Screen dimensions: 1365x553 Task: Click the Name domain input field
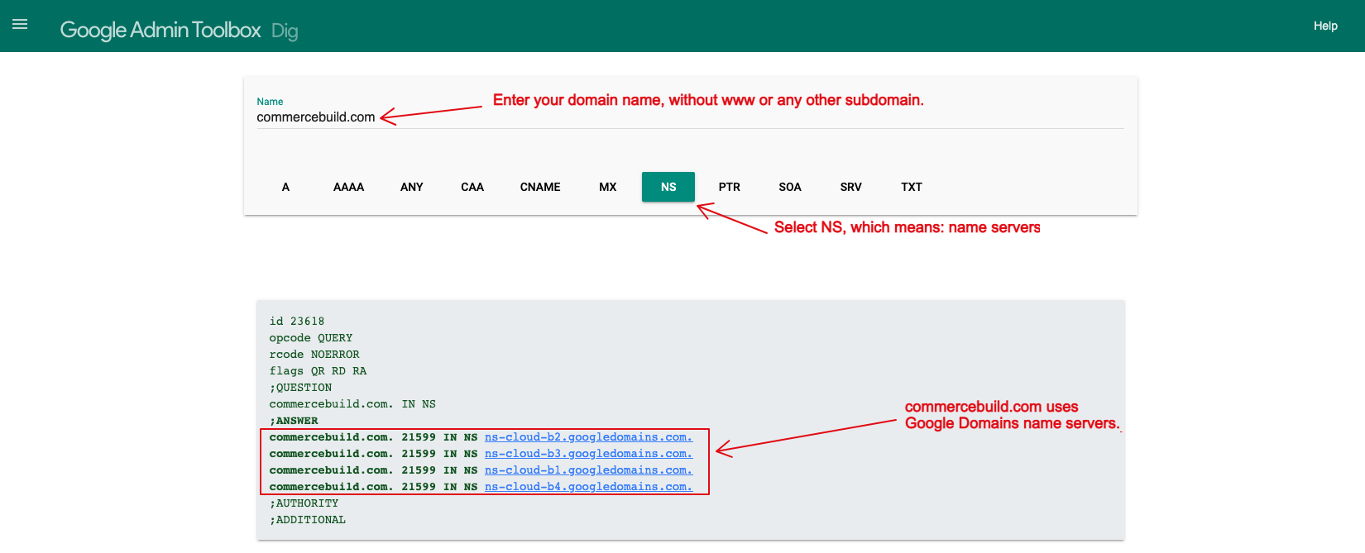690,117
